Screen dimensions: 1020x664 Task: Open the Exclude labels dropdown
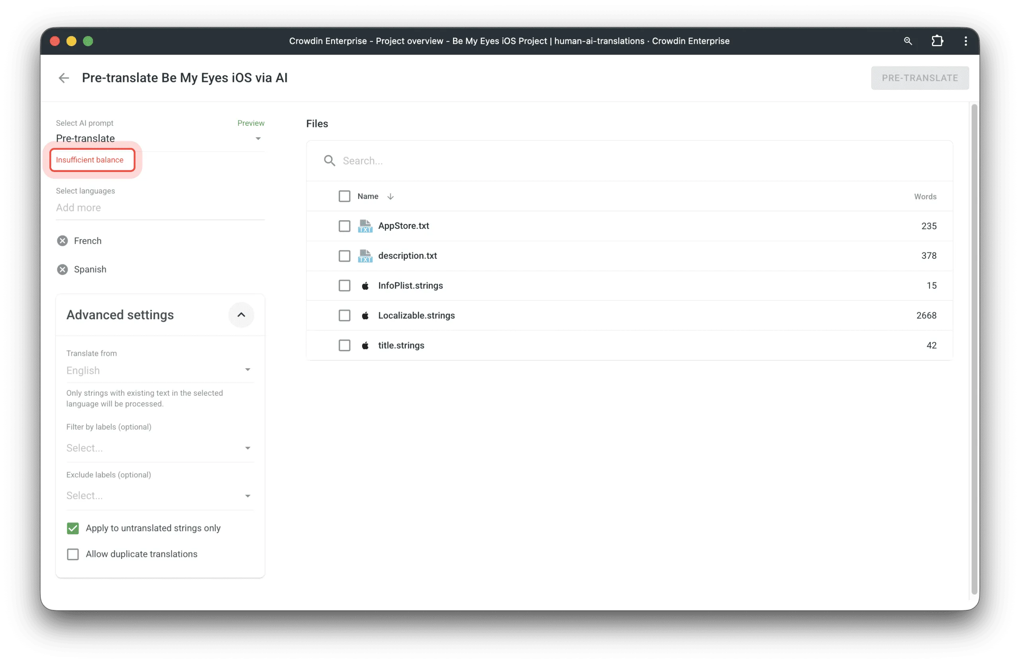click(x=159, y=496)
